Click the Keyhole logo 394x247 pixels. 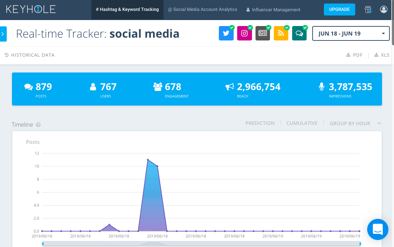(x=31, y=9)
